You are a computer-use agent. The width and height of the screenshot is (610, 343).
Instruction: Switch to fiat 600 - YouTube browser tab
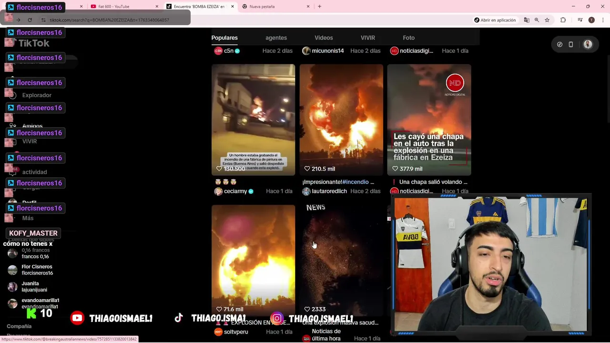pos(123,7)
